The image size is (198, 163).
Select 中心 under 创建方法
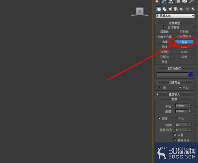tap(180, 87)
